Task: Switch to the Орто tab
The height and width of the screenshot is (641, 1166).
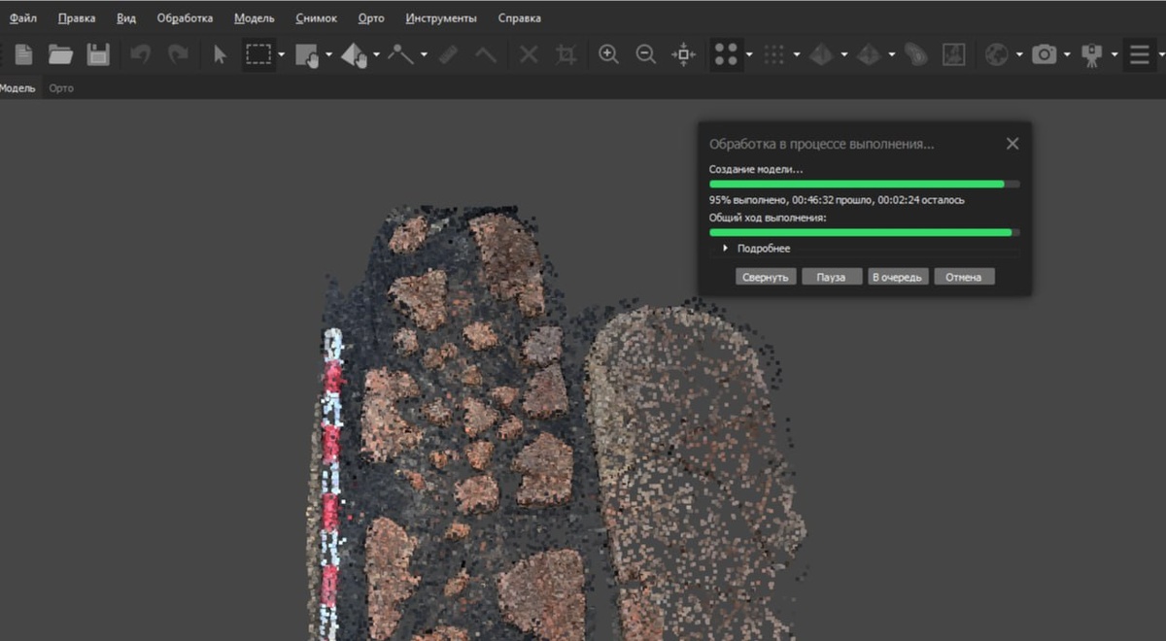Action: 61,88
